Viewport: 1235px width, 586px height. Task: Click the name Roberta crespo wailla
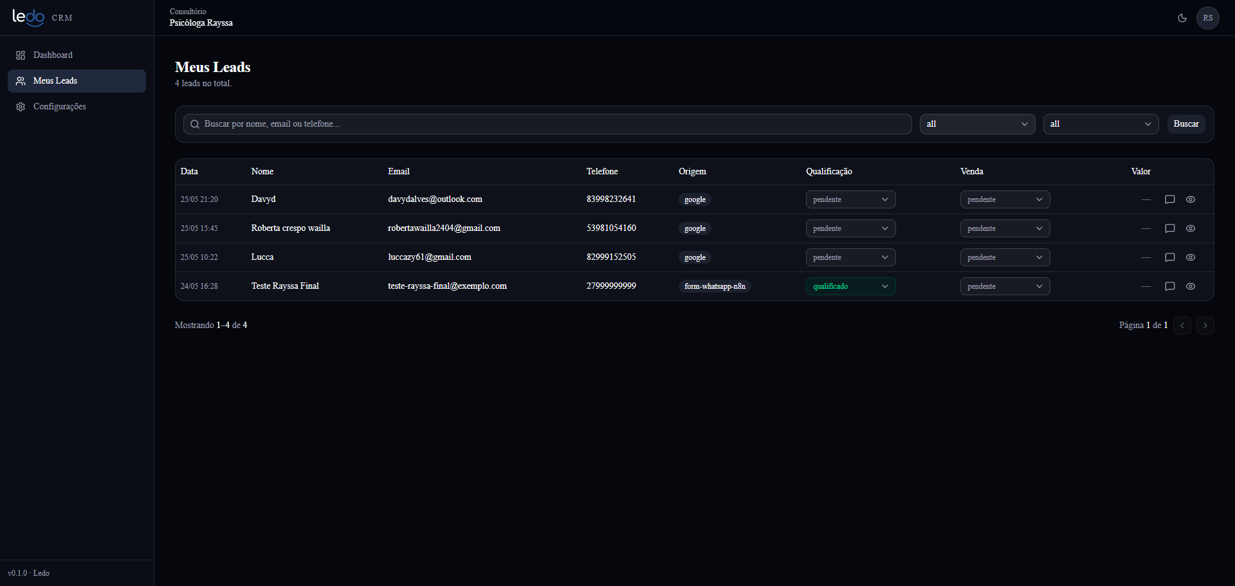tap(291, 228)
